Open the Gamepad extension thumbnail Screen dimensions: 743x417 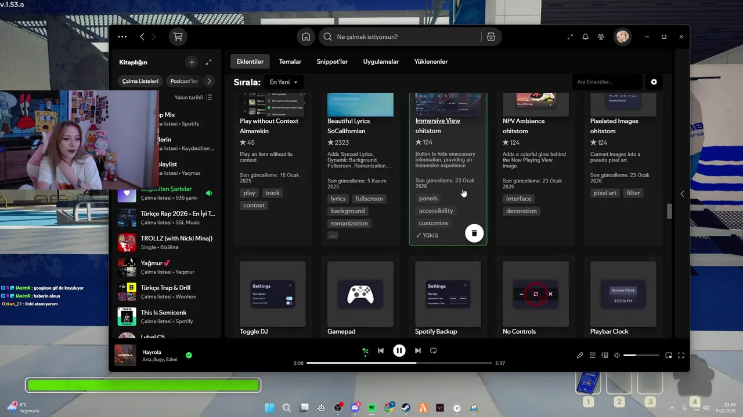tap(360, 294)
